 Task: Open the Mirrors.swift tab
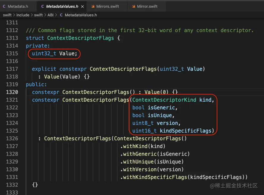[107, 7]
